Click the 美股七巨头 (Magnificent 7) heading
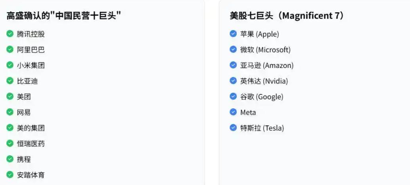Viewport: 410px width, 185px height. tap(287, 16)
